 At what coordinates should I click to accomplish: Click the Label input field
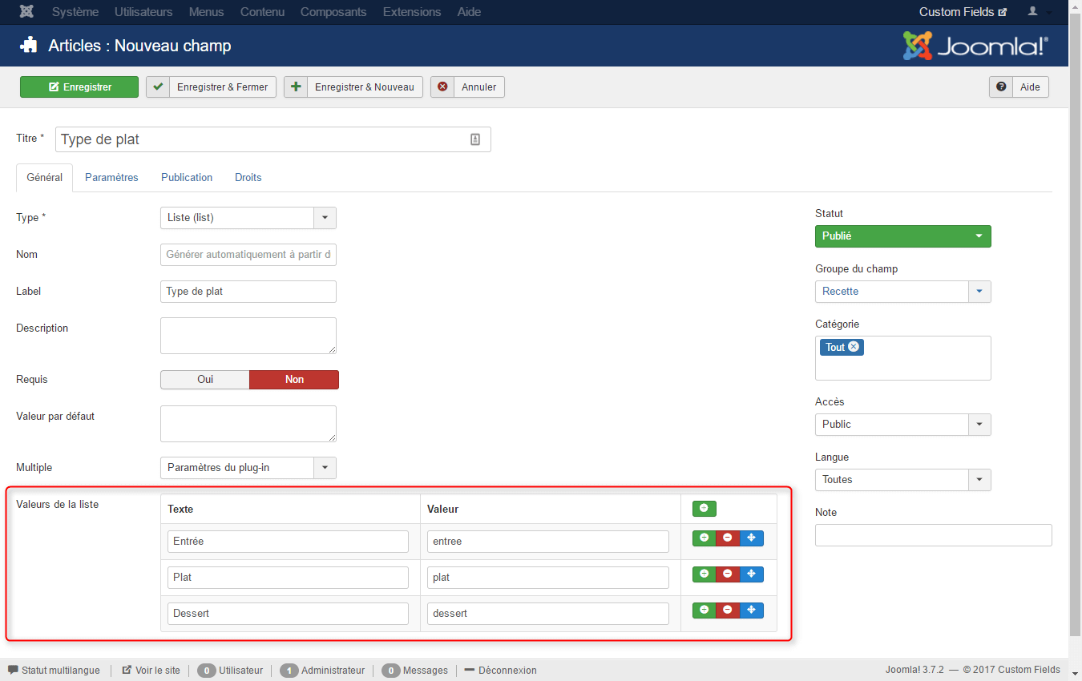(x=248, y=292)
